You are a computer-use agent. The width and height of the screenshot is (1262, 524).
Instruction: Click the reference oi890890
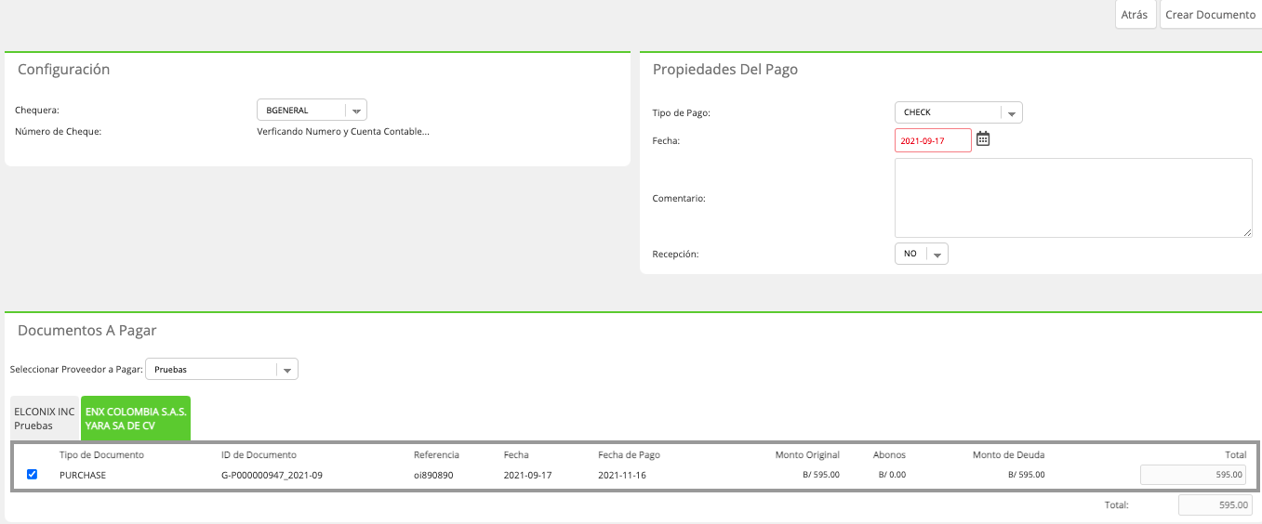coord(433,475)
